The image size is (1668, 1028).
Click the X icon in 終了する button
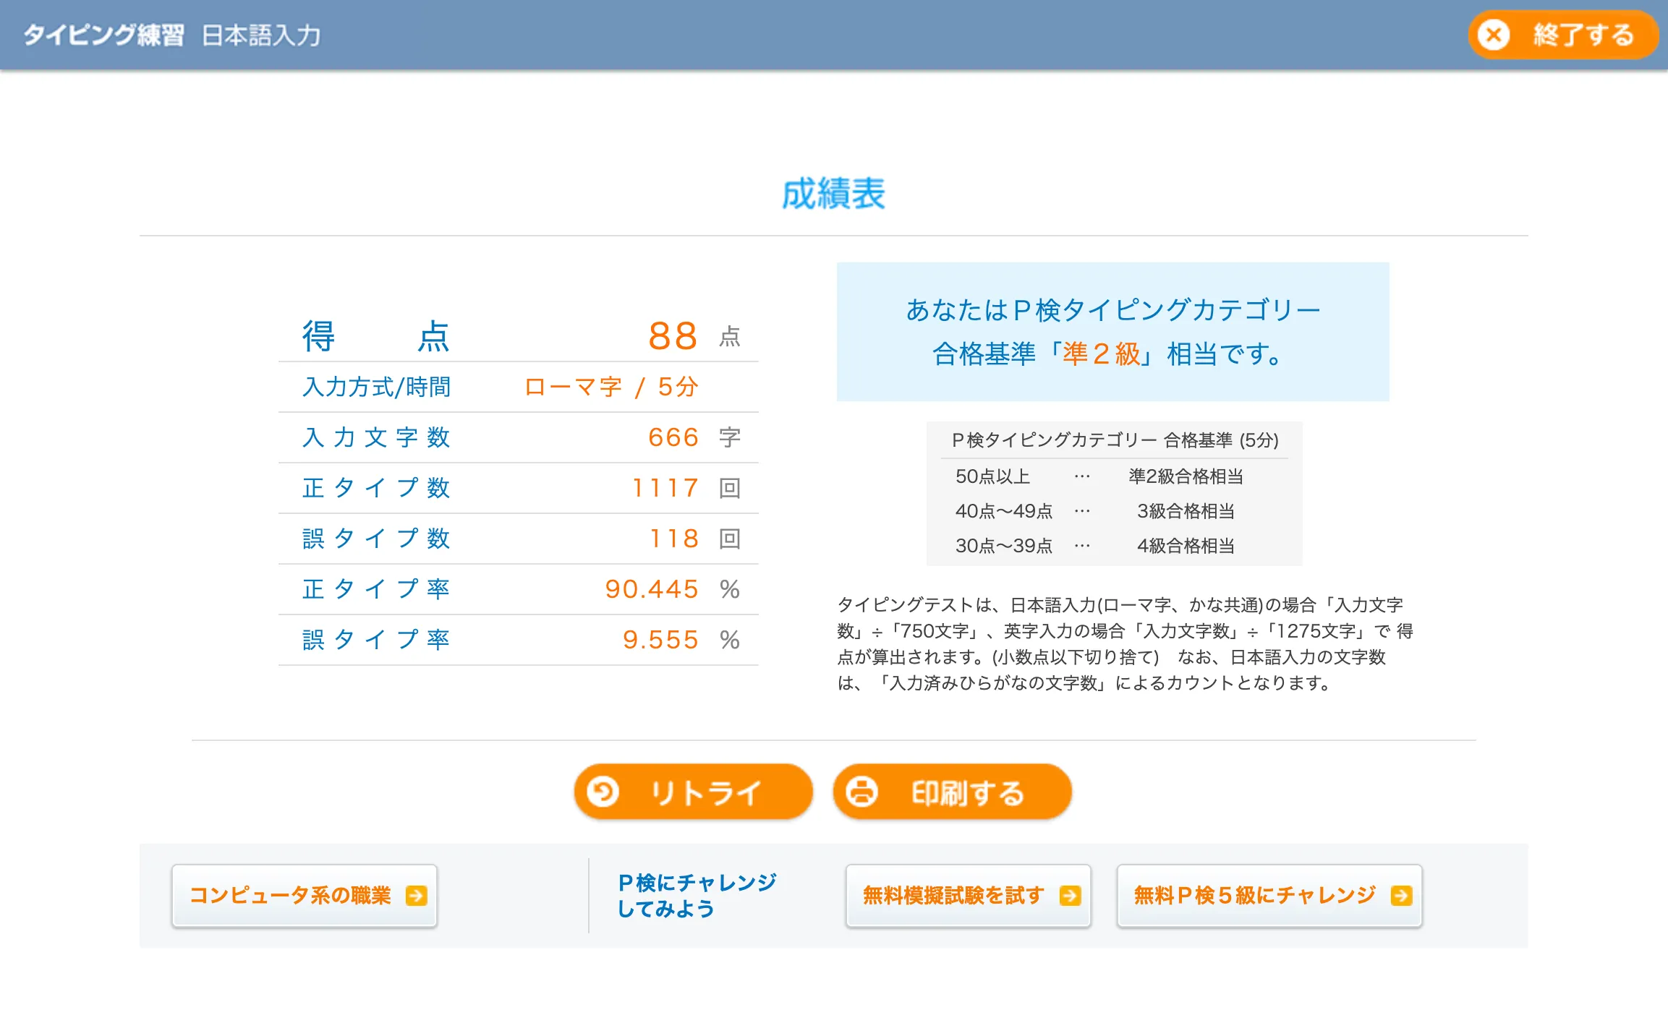[x=1494, y=35]
